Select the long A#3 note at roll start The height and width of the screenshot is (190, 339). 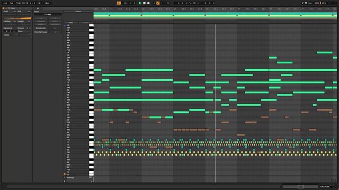coord(97,70)
